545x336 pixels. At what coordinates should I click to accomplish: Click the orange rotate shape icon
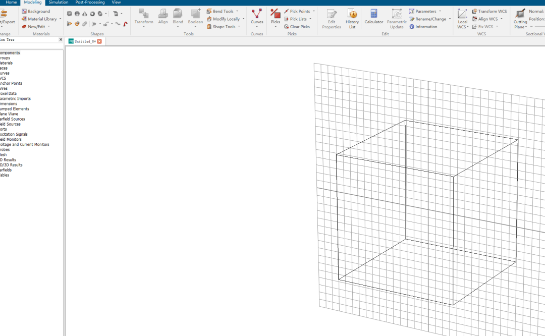pyautogui.click(x=77, y=24)
